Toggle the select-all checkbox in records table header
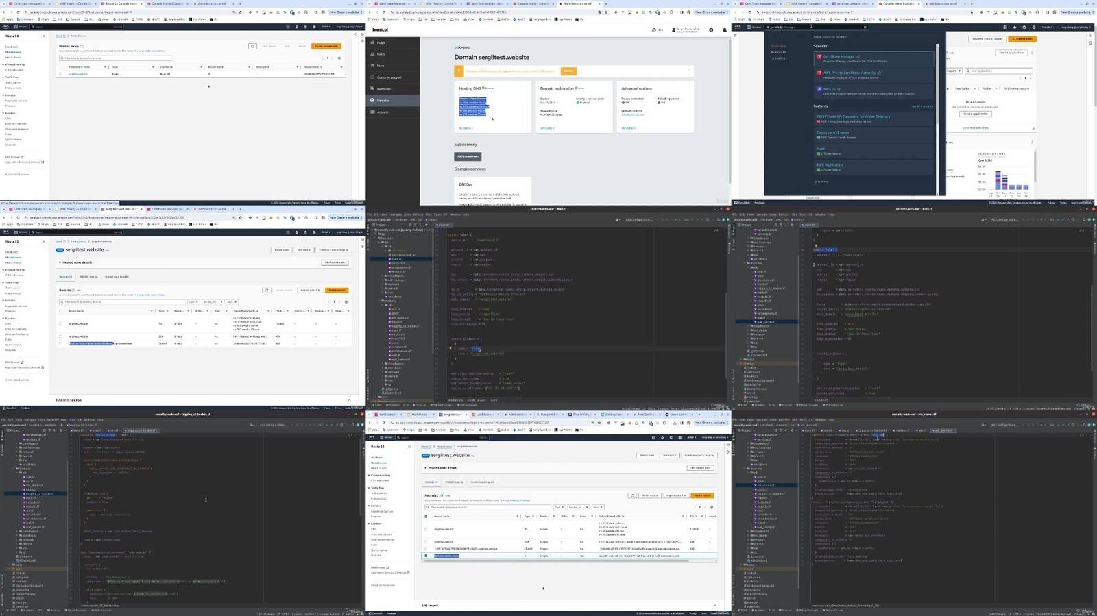The width and height of the screenshot is (1097, 616). [426, 516]
